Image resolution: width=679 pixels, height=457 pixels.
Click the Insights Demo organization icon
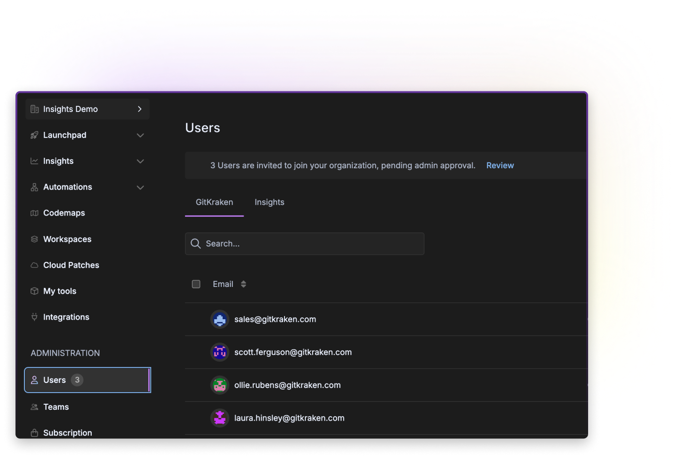[35, 109]
